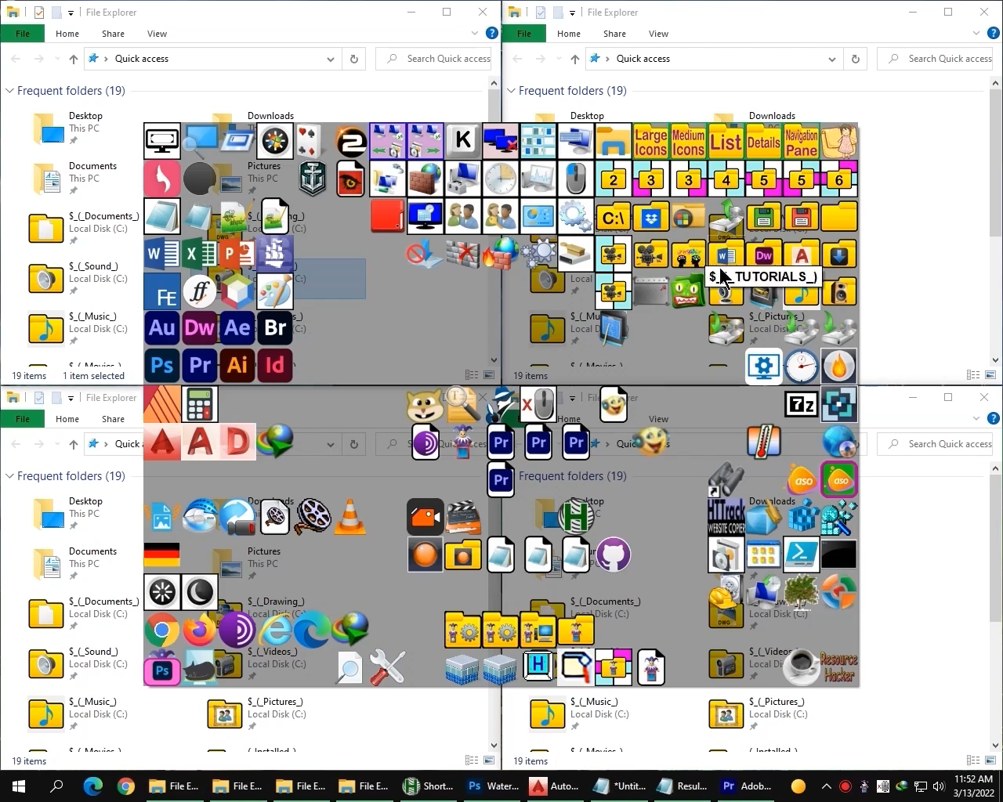Click the keyboard K key icon
The image size is (1003, 802).
point(463,141)
